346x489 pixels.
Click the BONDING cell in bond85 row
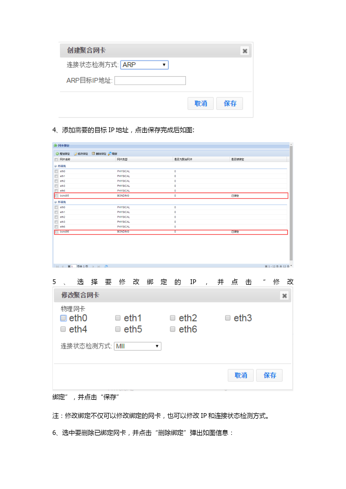pos(123,196)
